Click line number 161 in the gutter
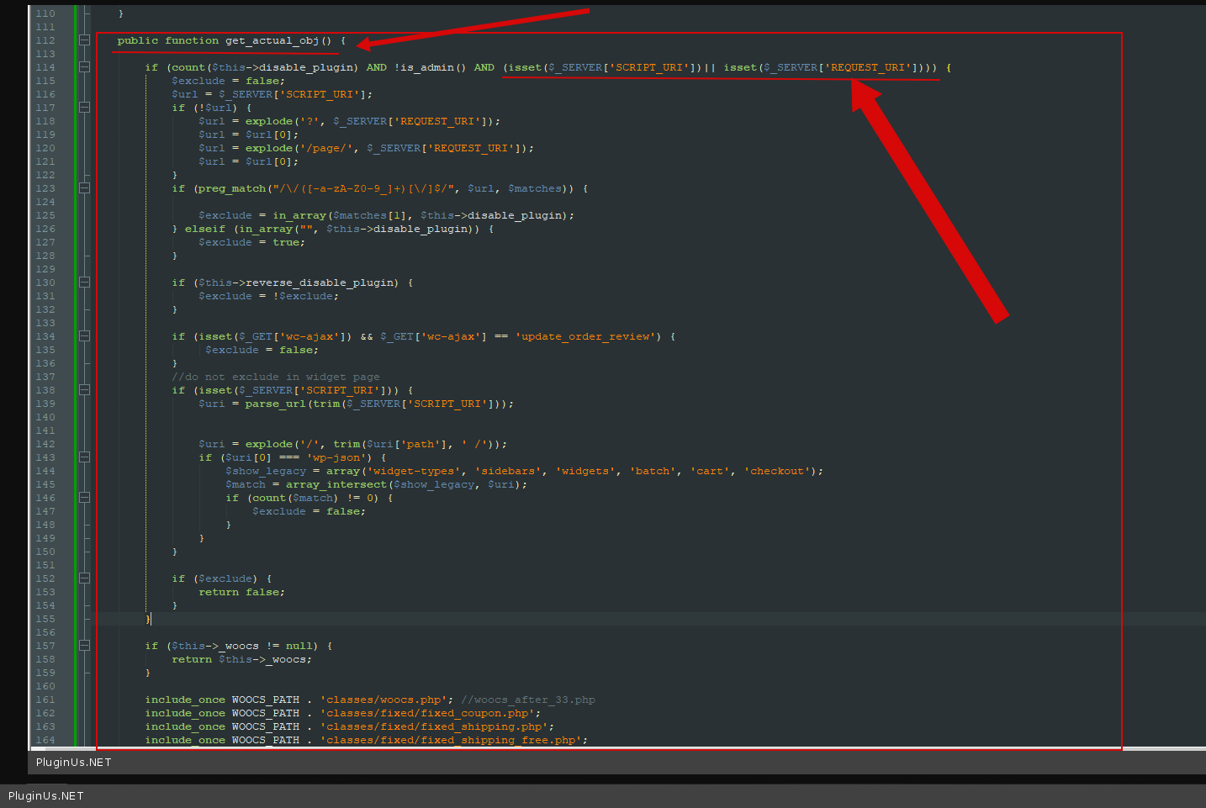1206x808 pixels. pos(45,700)
